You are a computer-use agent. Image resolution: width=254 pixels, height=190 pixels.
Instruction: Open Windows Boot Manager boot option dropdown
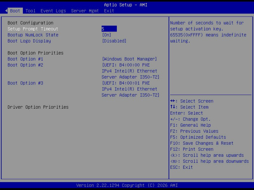130,59
